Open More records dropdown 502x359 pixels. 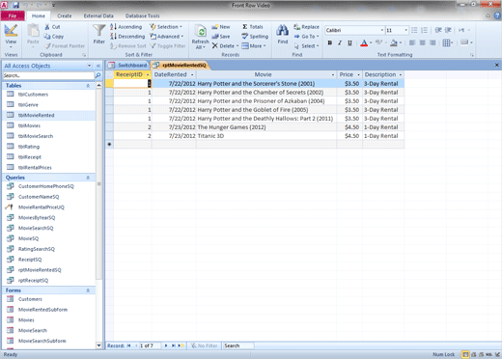(254, 46)
